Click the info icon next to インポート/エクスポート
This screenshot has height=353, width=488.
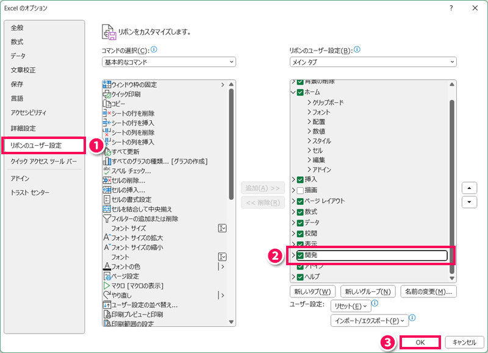(412, 318)
